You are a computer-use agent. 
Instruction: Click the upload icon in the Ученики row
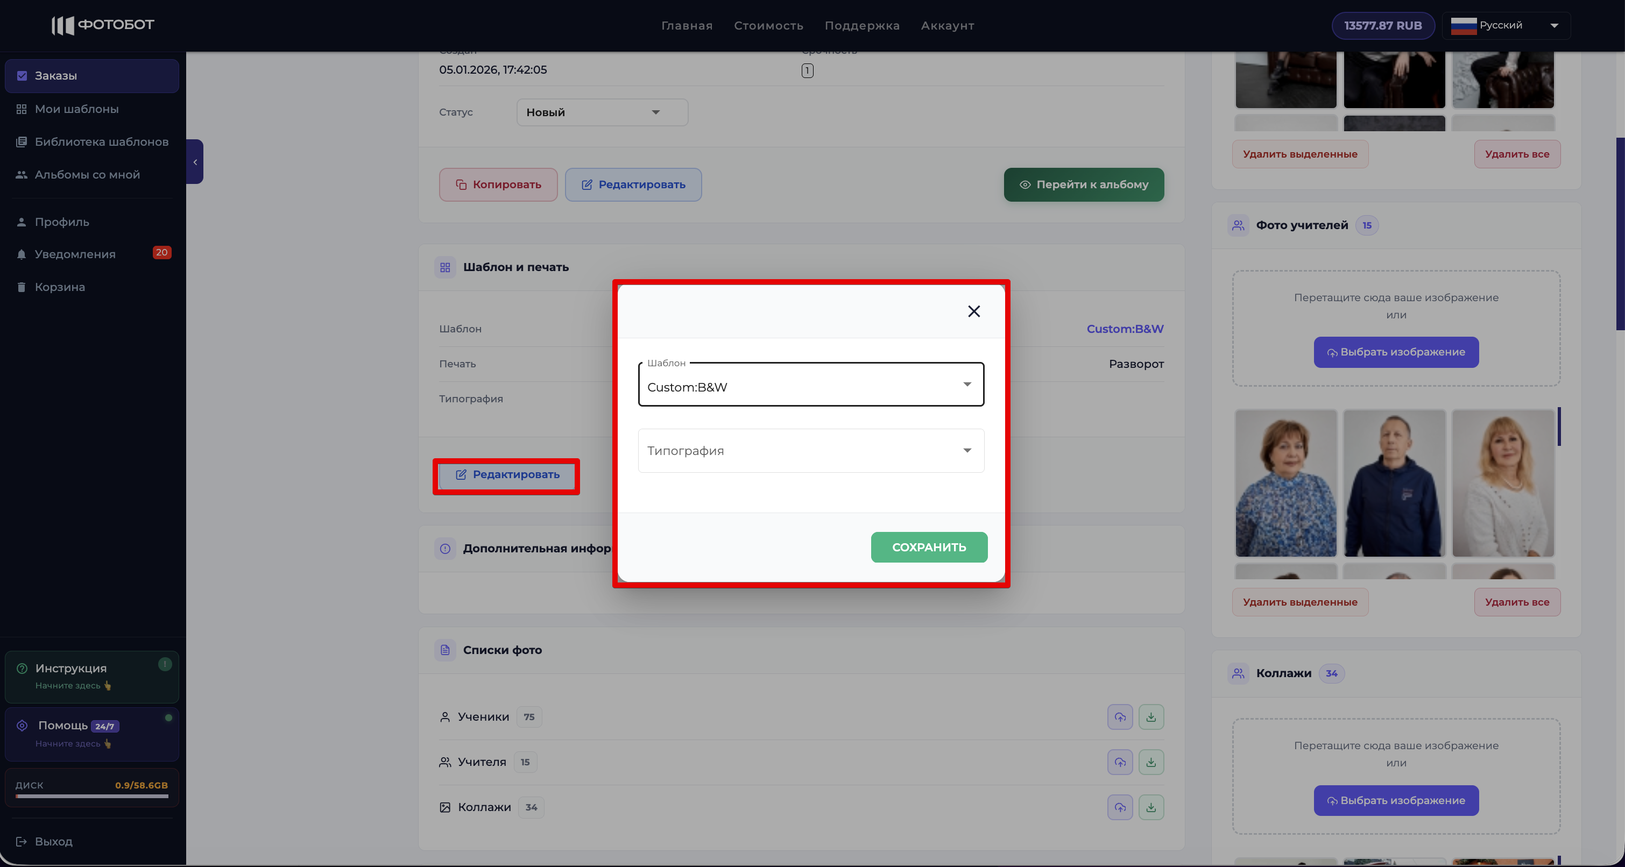coord(1120,717)
